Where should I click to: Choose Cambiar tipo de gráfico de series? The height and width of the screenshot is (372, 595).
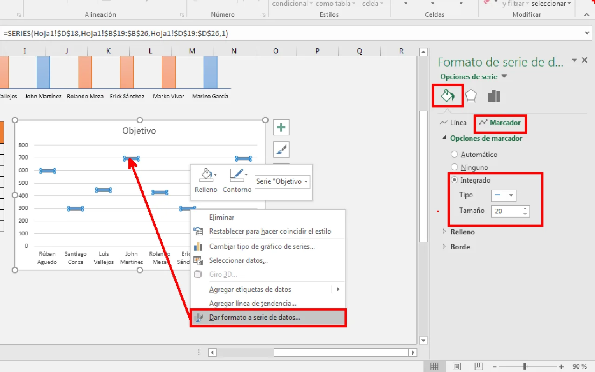(x=268, y=246)
